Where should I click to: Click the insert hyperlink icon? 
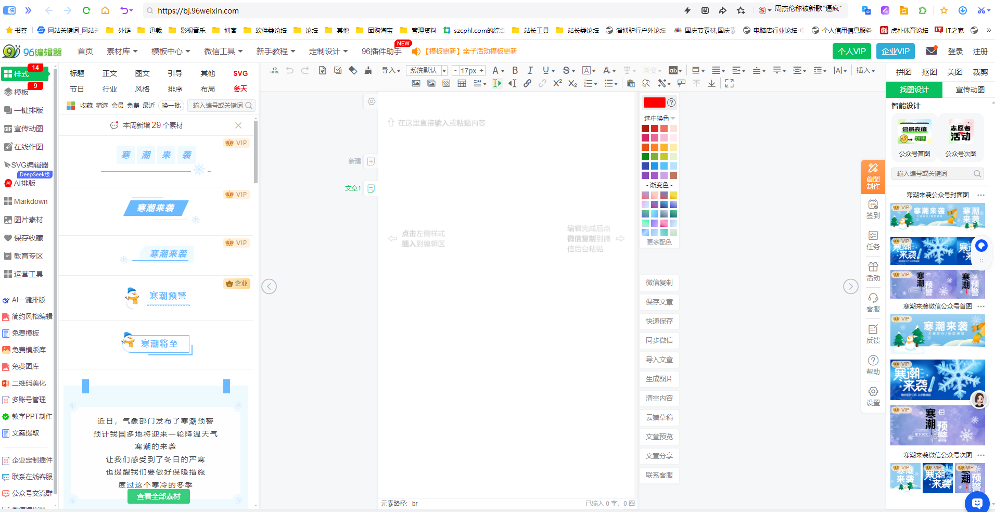(527, 83)
